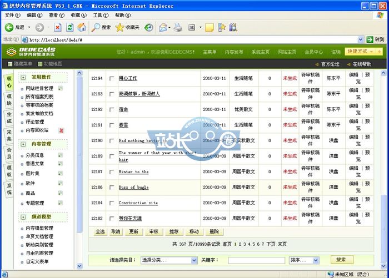Collapse the 内容管理 sidebar section
389x278 pixels.
23,144
